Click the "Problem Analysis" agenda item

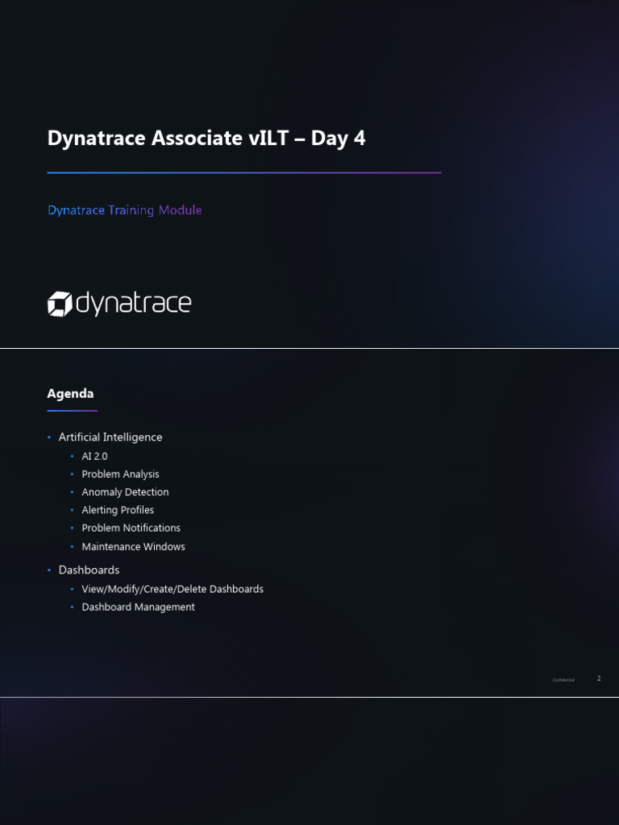121,474
